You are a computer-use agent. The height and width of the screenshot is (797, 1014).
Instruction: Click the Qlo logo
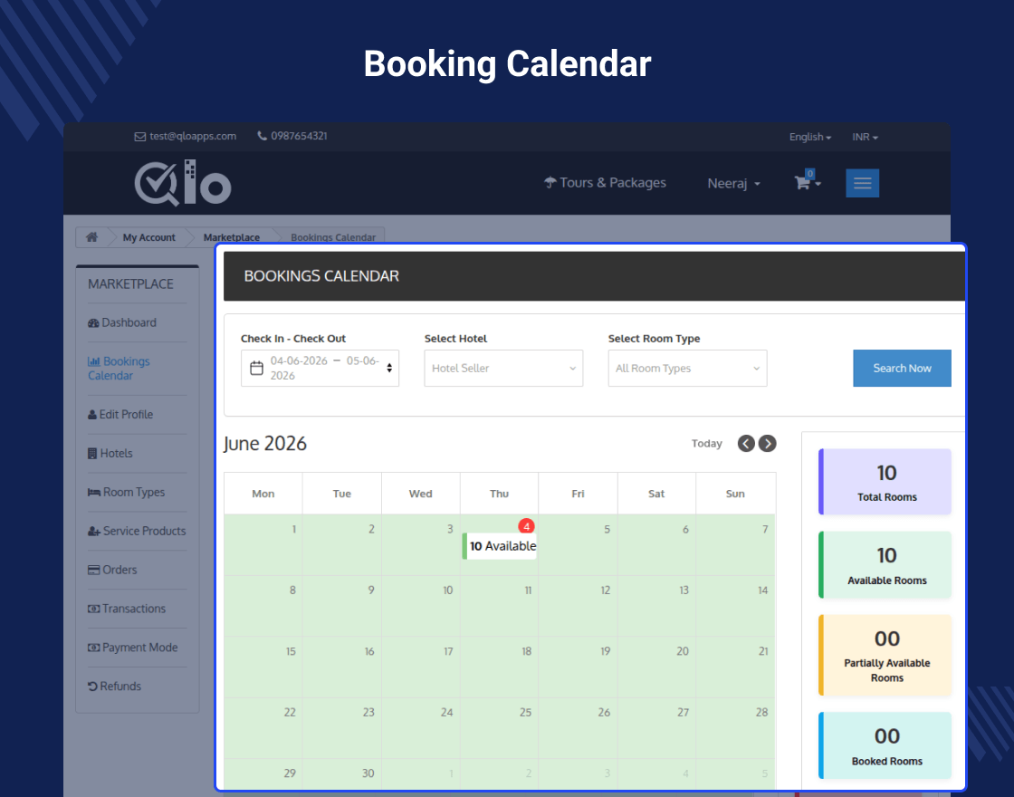tap(182, 183)
